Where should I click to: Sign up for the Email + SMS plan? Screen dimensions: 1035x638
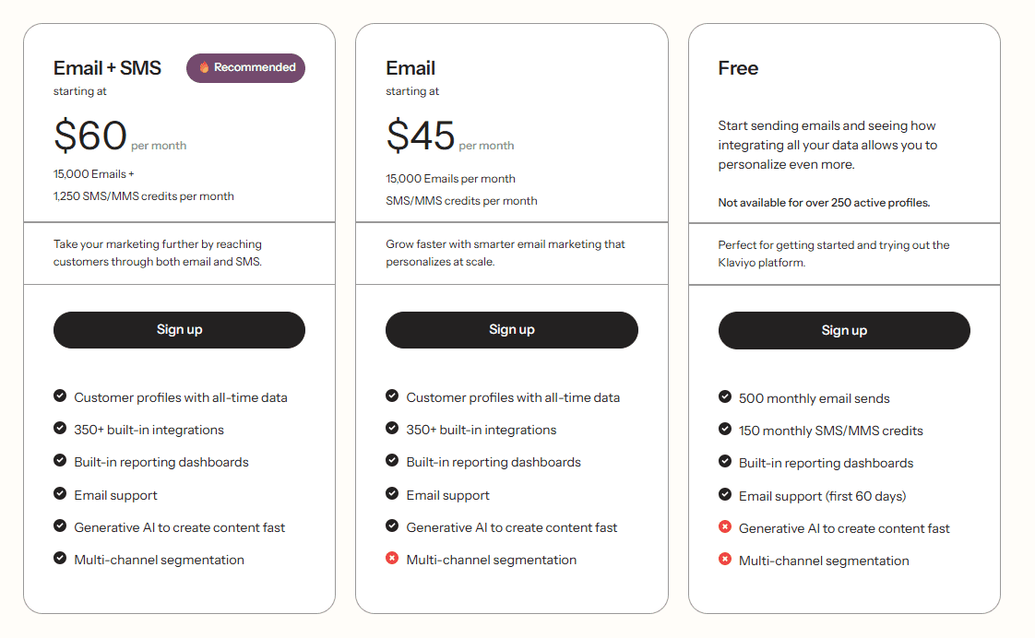pos(180,330)
